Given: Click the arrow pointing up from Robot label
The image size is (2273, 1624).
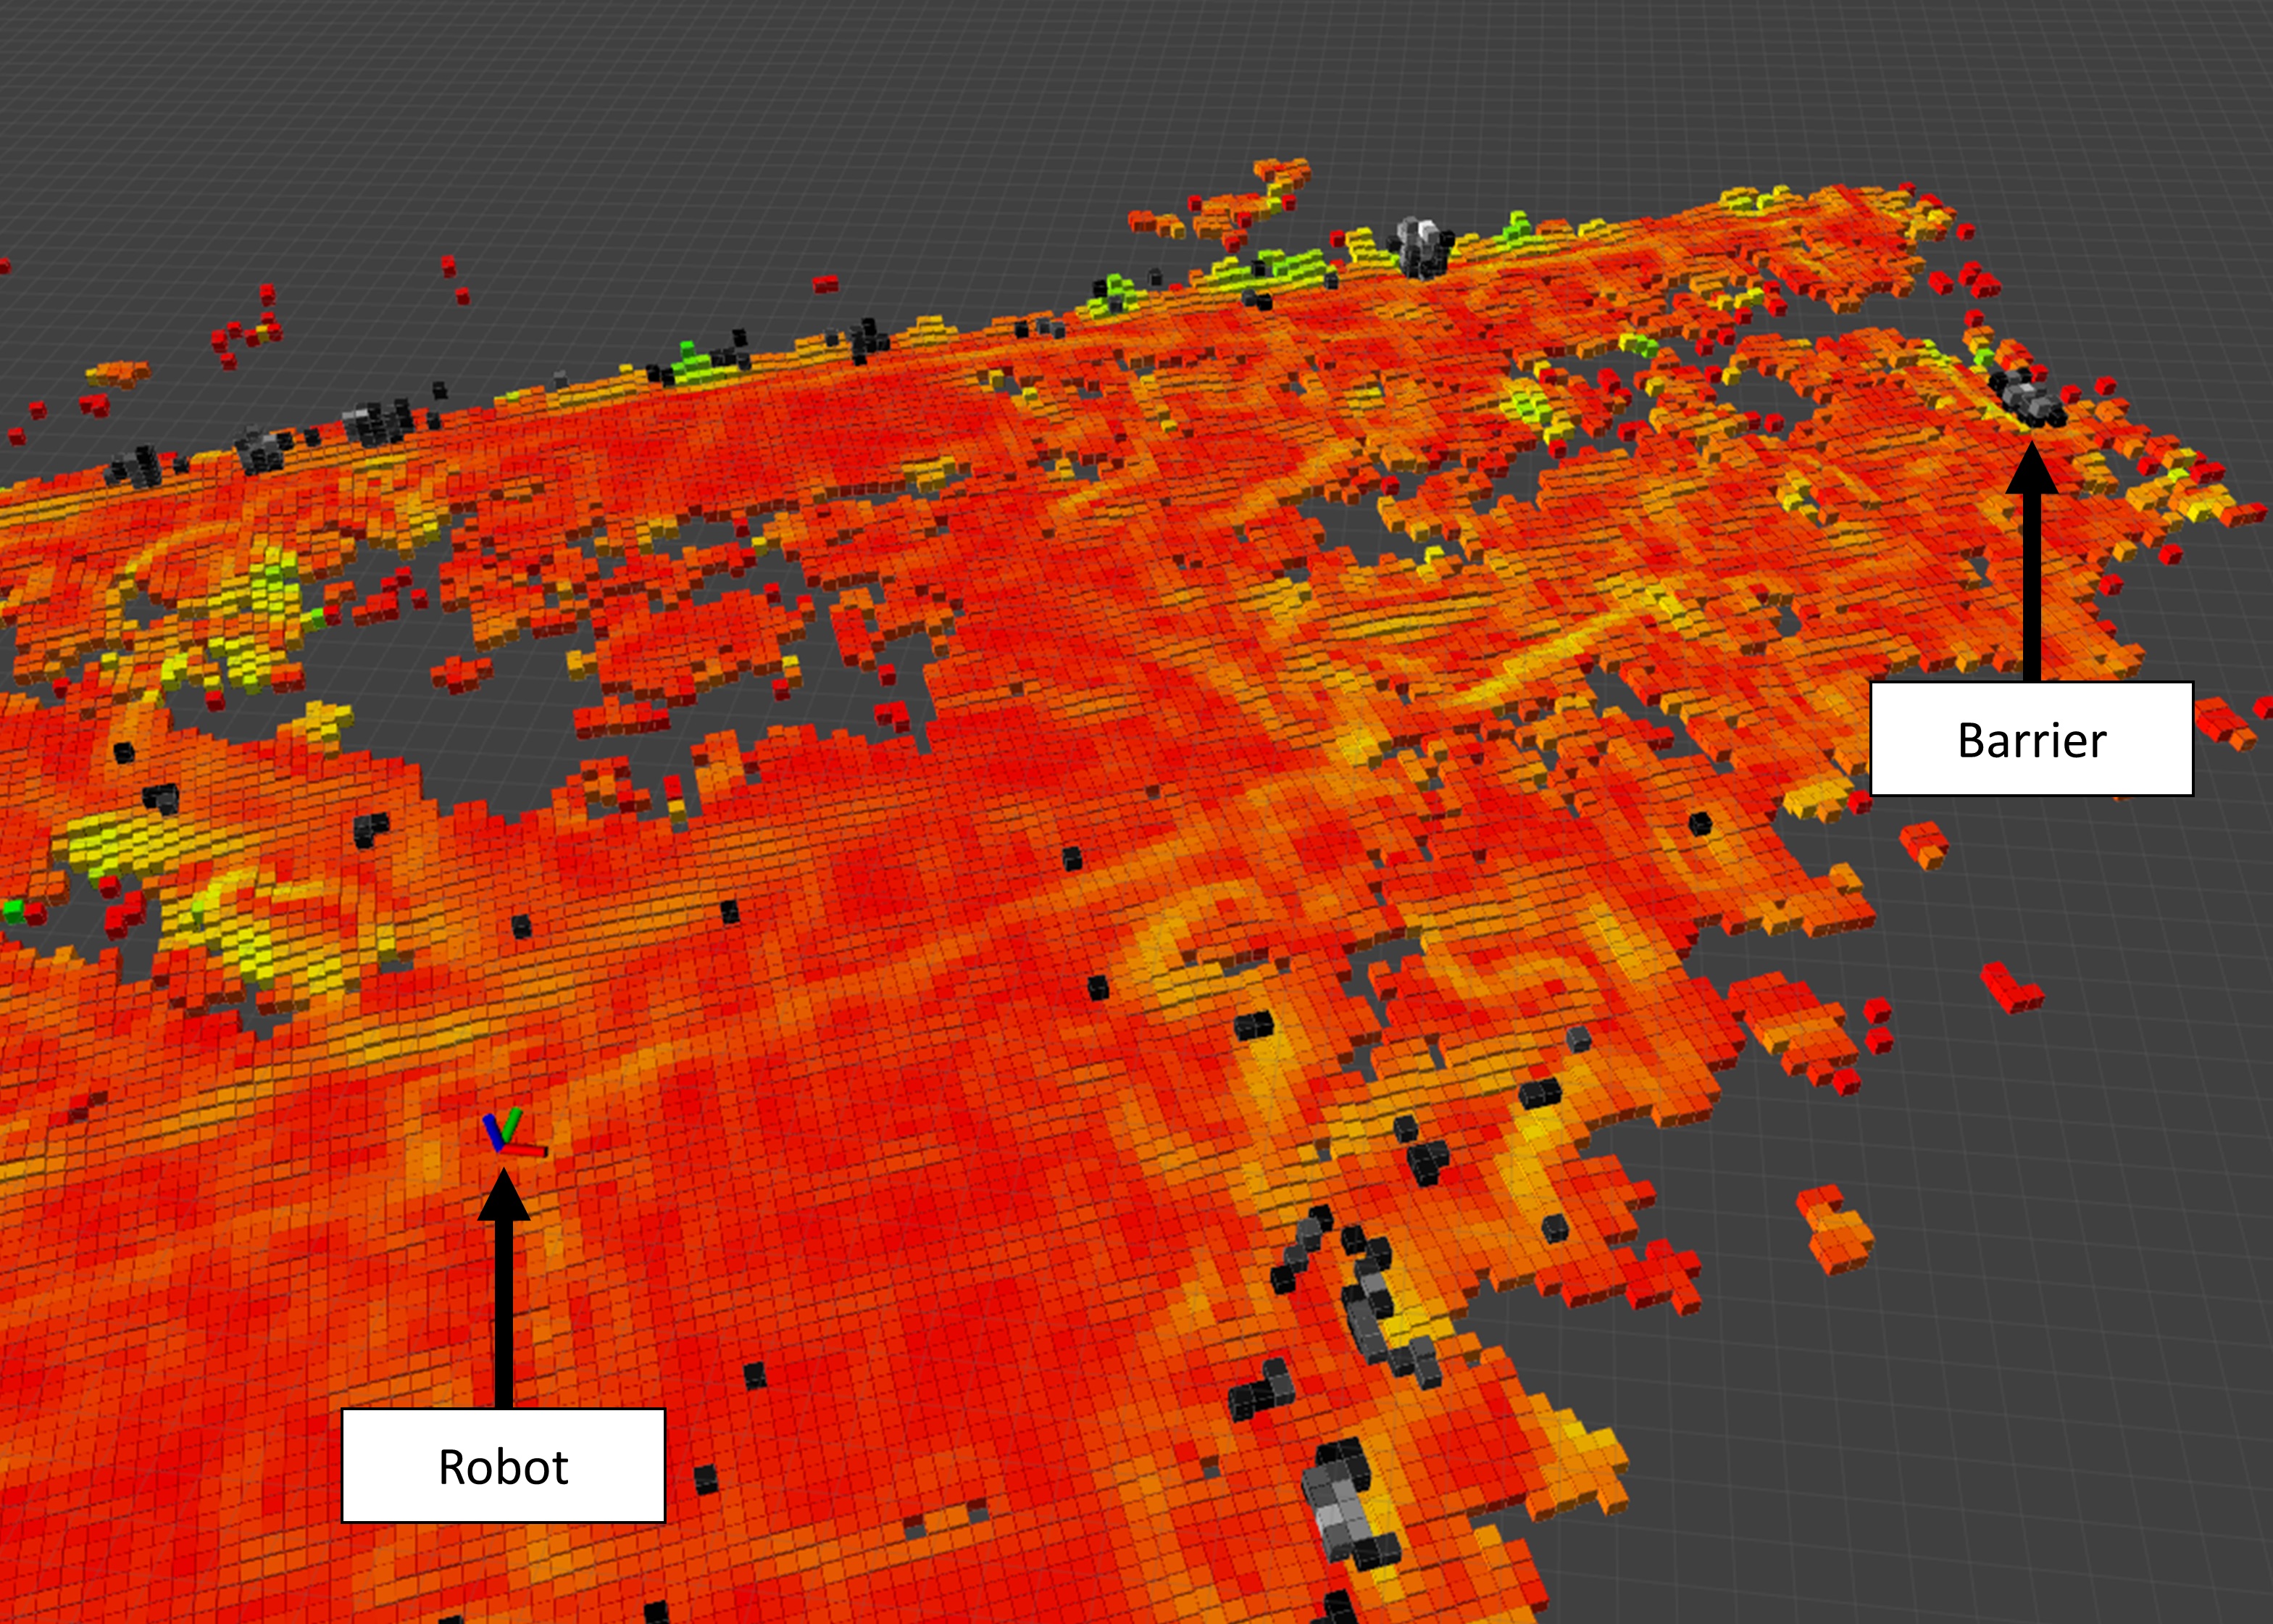Looking at the screenshot, I should [503, 1290].
